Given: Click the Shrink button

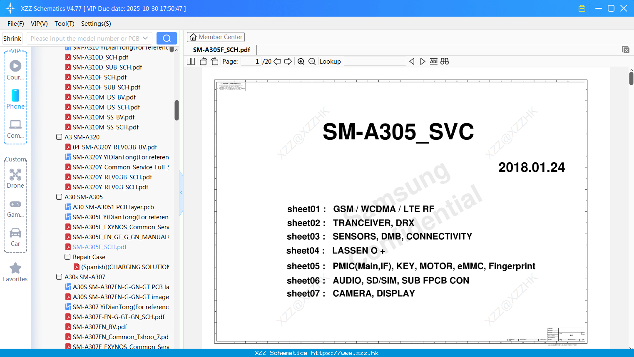Looking at the screenshot, I should 12,38.
